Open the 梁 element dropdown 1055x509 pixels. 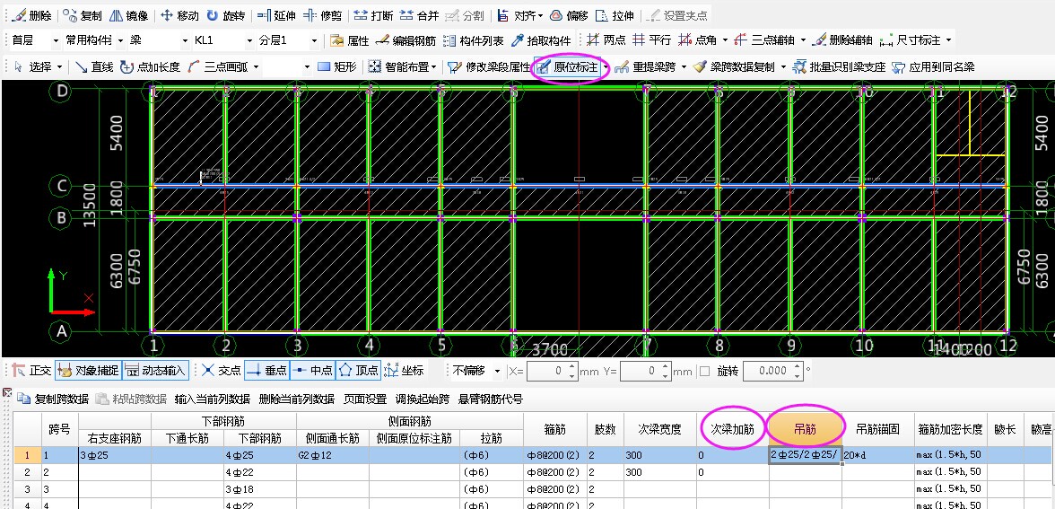click(158, 40)
